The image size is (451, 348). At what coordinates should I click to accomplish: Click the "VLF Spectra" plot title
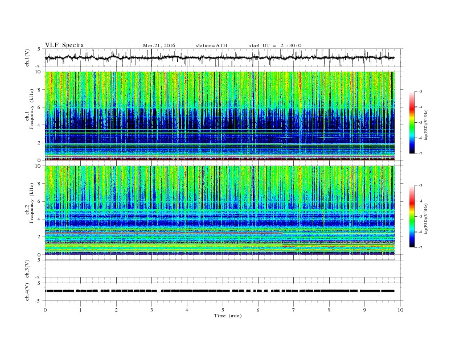[64, 45]
